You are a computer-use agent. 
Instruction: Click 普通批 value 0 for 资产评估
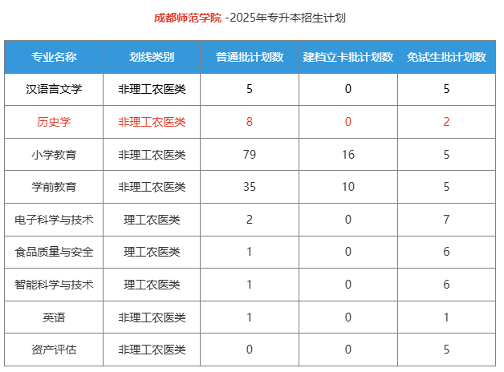250,350
